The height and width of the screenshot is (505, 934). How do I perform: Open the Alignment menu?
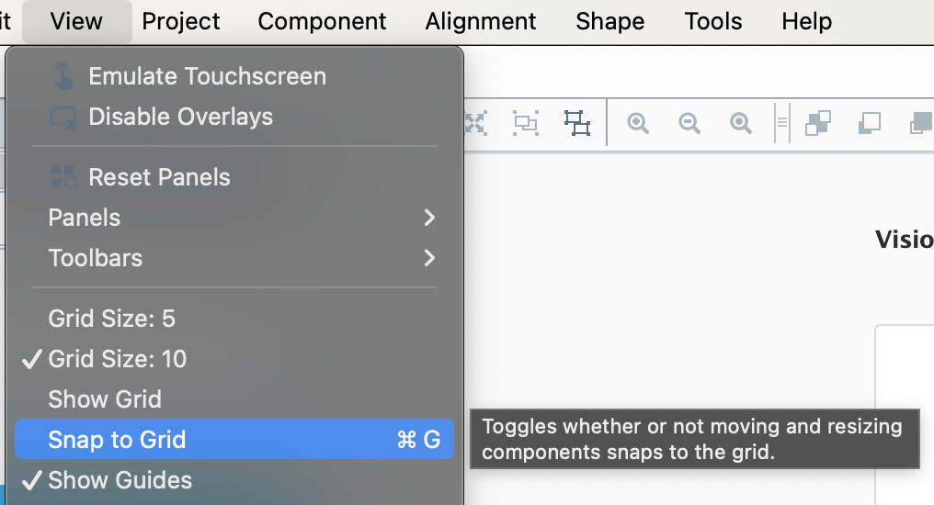(x=481, y=21)
